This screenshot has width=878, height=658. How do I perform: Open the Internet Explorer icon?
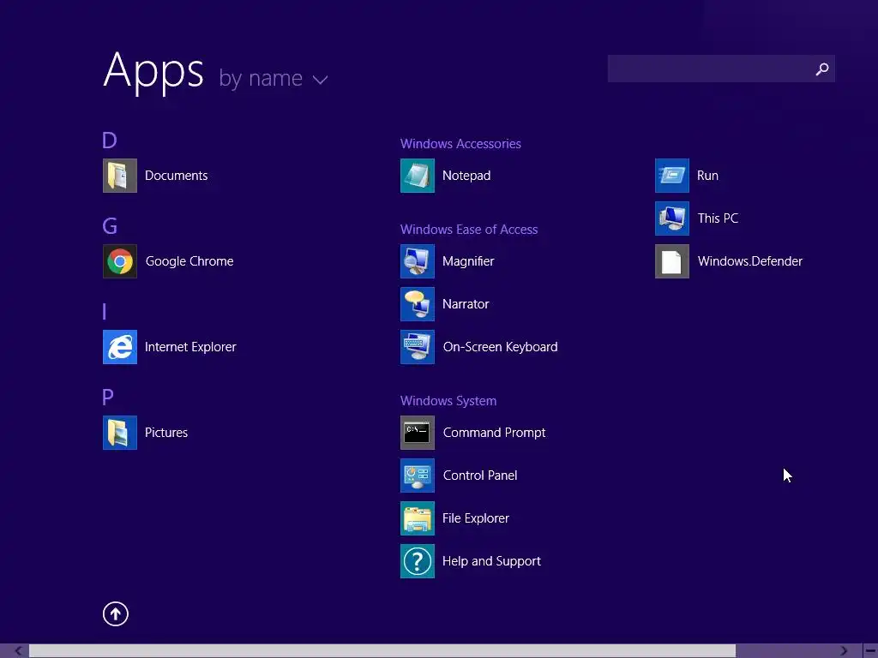(120, 347)
